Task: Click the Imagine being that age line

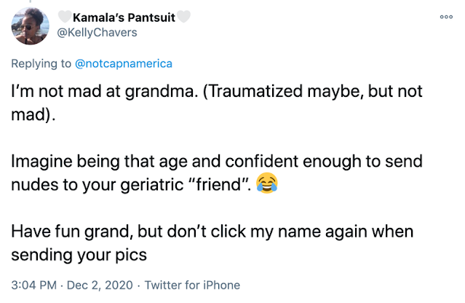Action: pos(217,161)
